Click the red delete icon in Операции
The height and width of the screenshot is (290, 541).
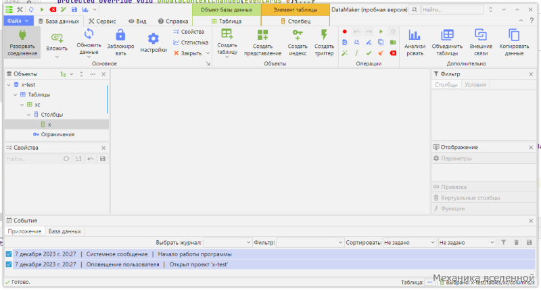coord(393,53)
